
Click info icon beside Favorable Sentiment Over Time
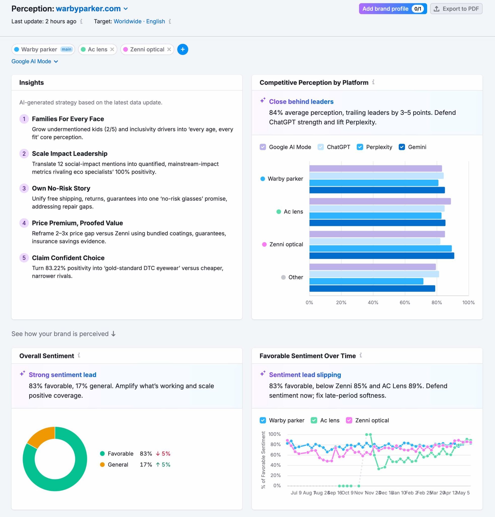click(361, 356)
